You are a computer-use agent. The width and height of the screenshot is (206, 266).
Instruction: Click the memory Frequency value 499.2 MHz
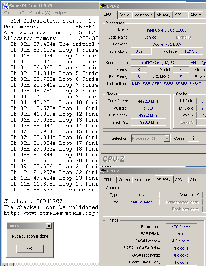[x=181, y=227]
